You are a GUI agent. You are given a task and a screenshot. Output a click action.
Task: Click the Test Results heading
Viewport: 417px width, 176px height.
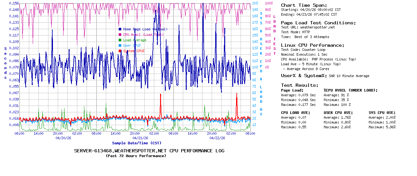tap(300, 85)
